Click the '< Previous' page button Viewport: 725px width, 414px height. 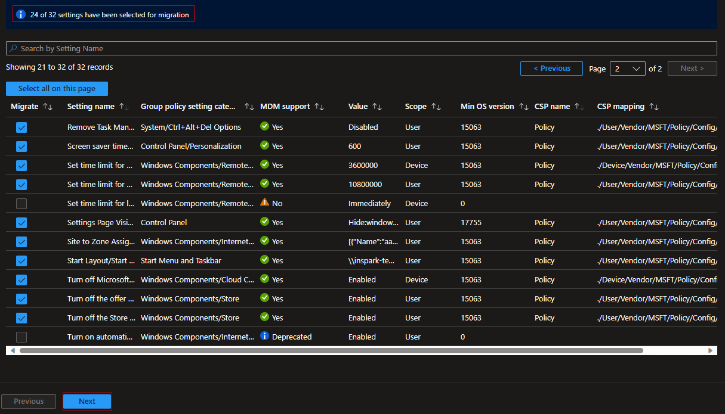tap(551, 69)
